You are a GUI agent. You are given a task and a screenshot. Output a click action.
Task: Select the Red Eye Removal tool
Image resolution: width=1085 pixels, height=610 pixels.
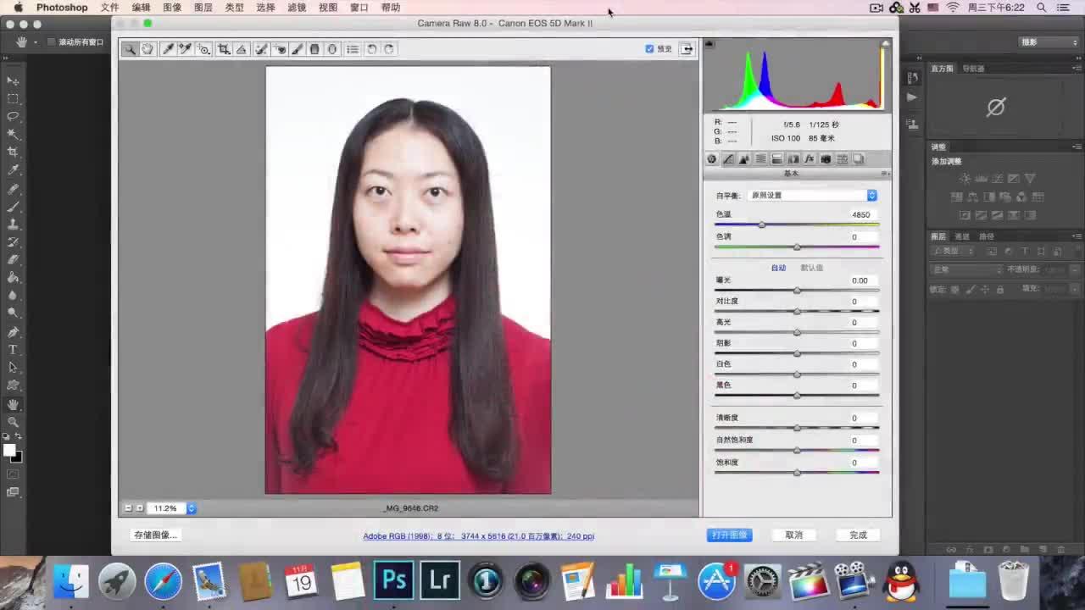coord(279,49)
